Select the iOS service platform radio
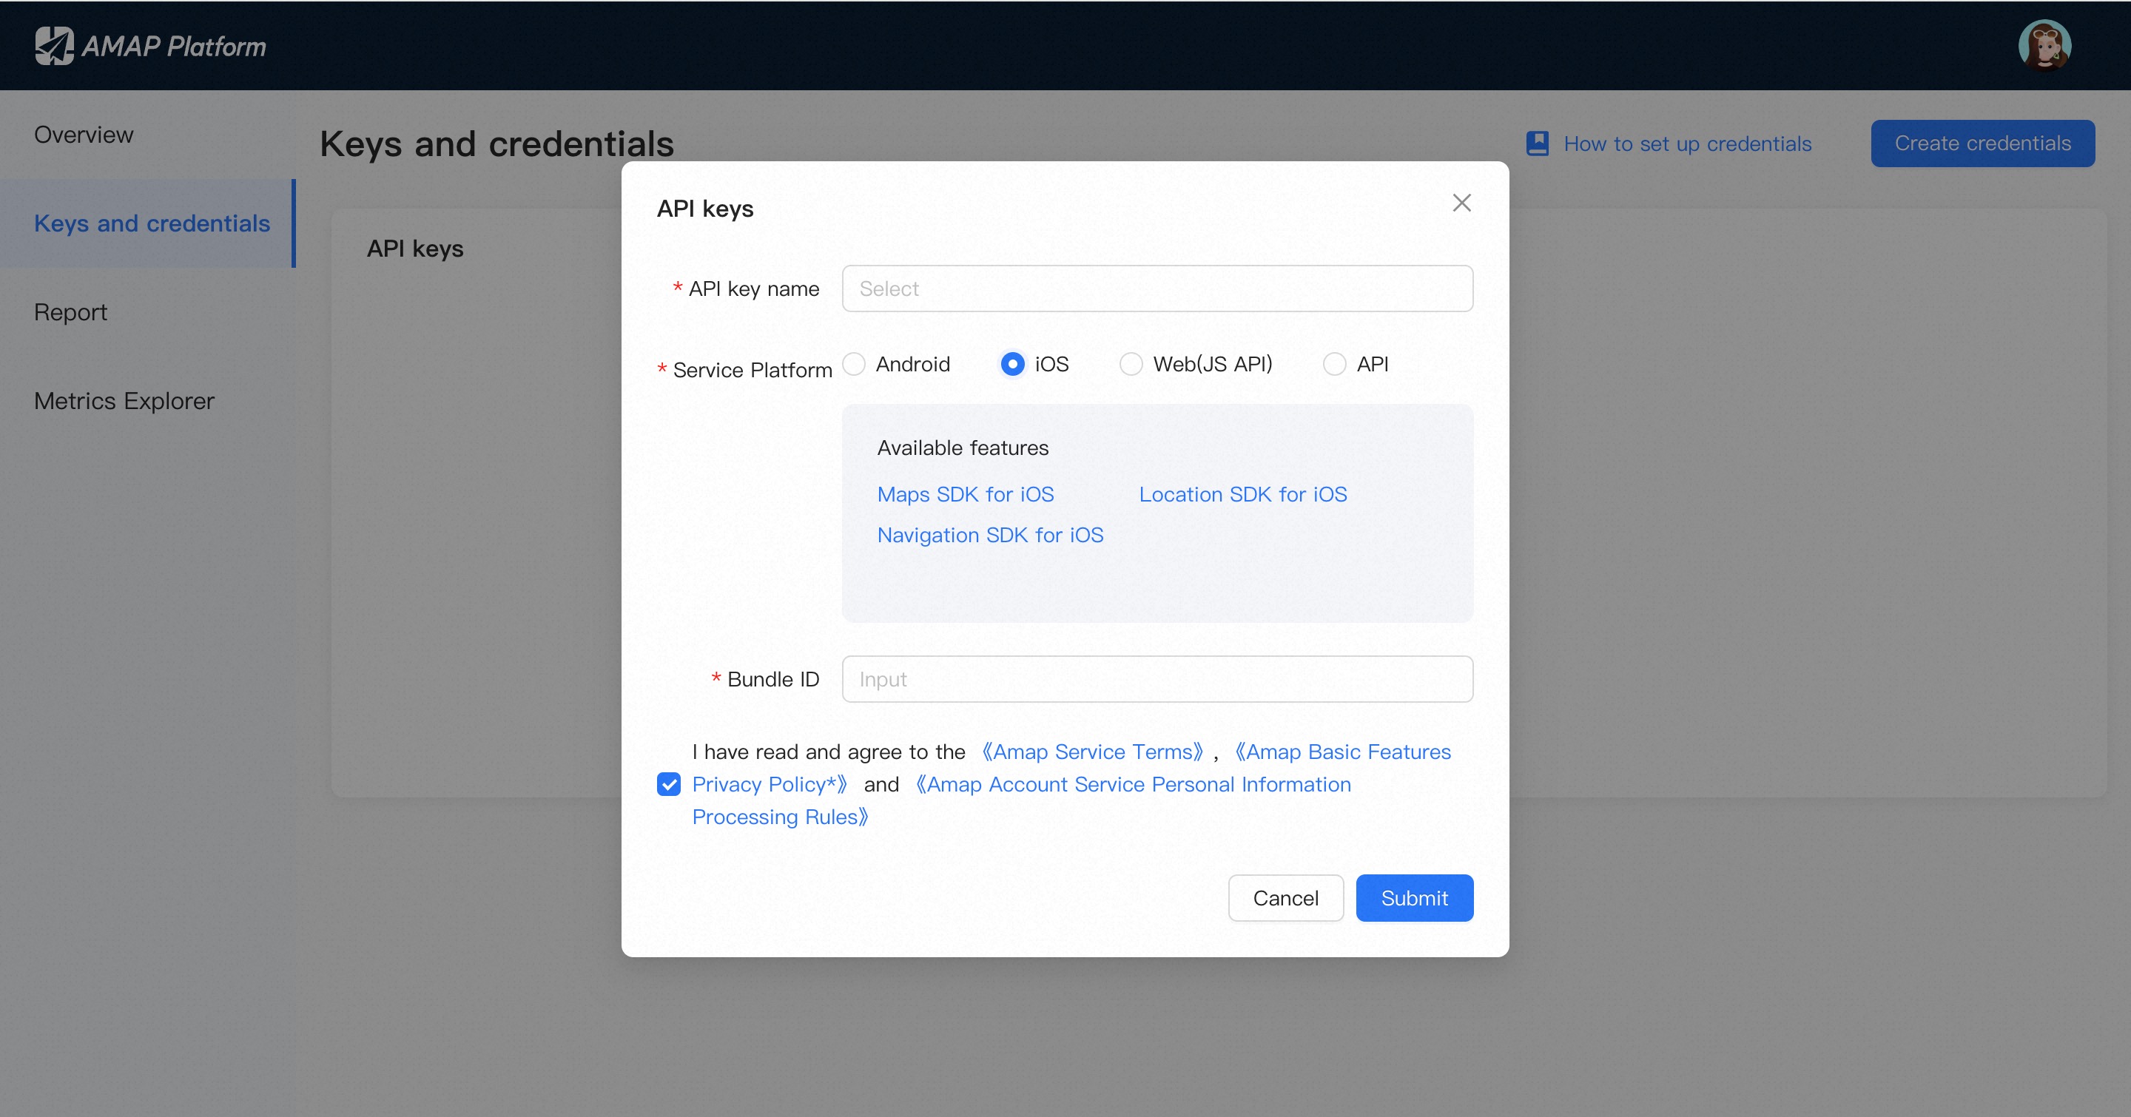 click(x=1012, y=364)
